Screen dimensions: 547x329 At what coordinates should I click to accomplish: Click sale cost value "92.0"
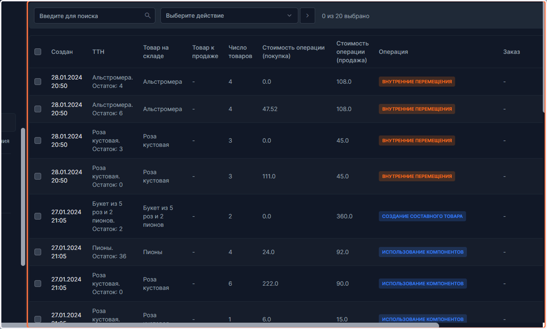tap(343, 252)
